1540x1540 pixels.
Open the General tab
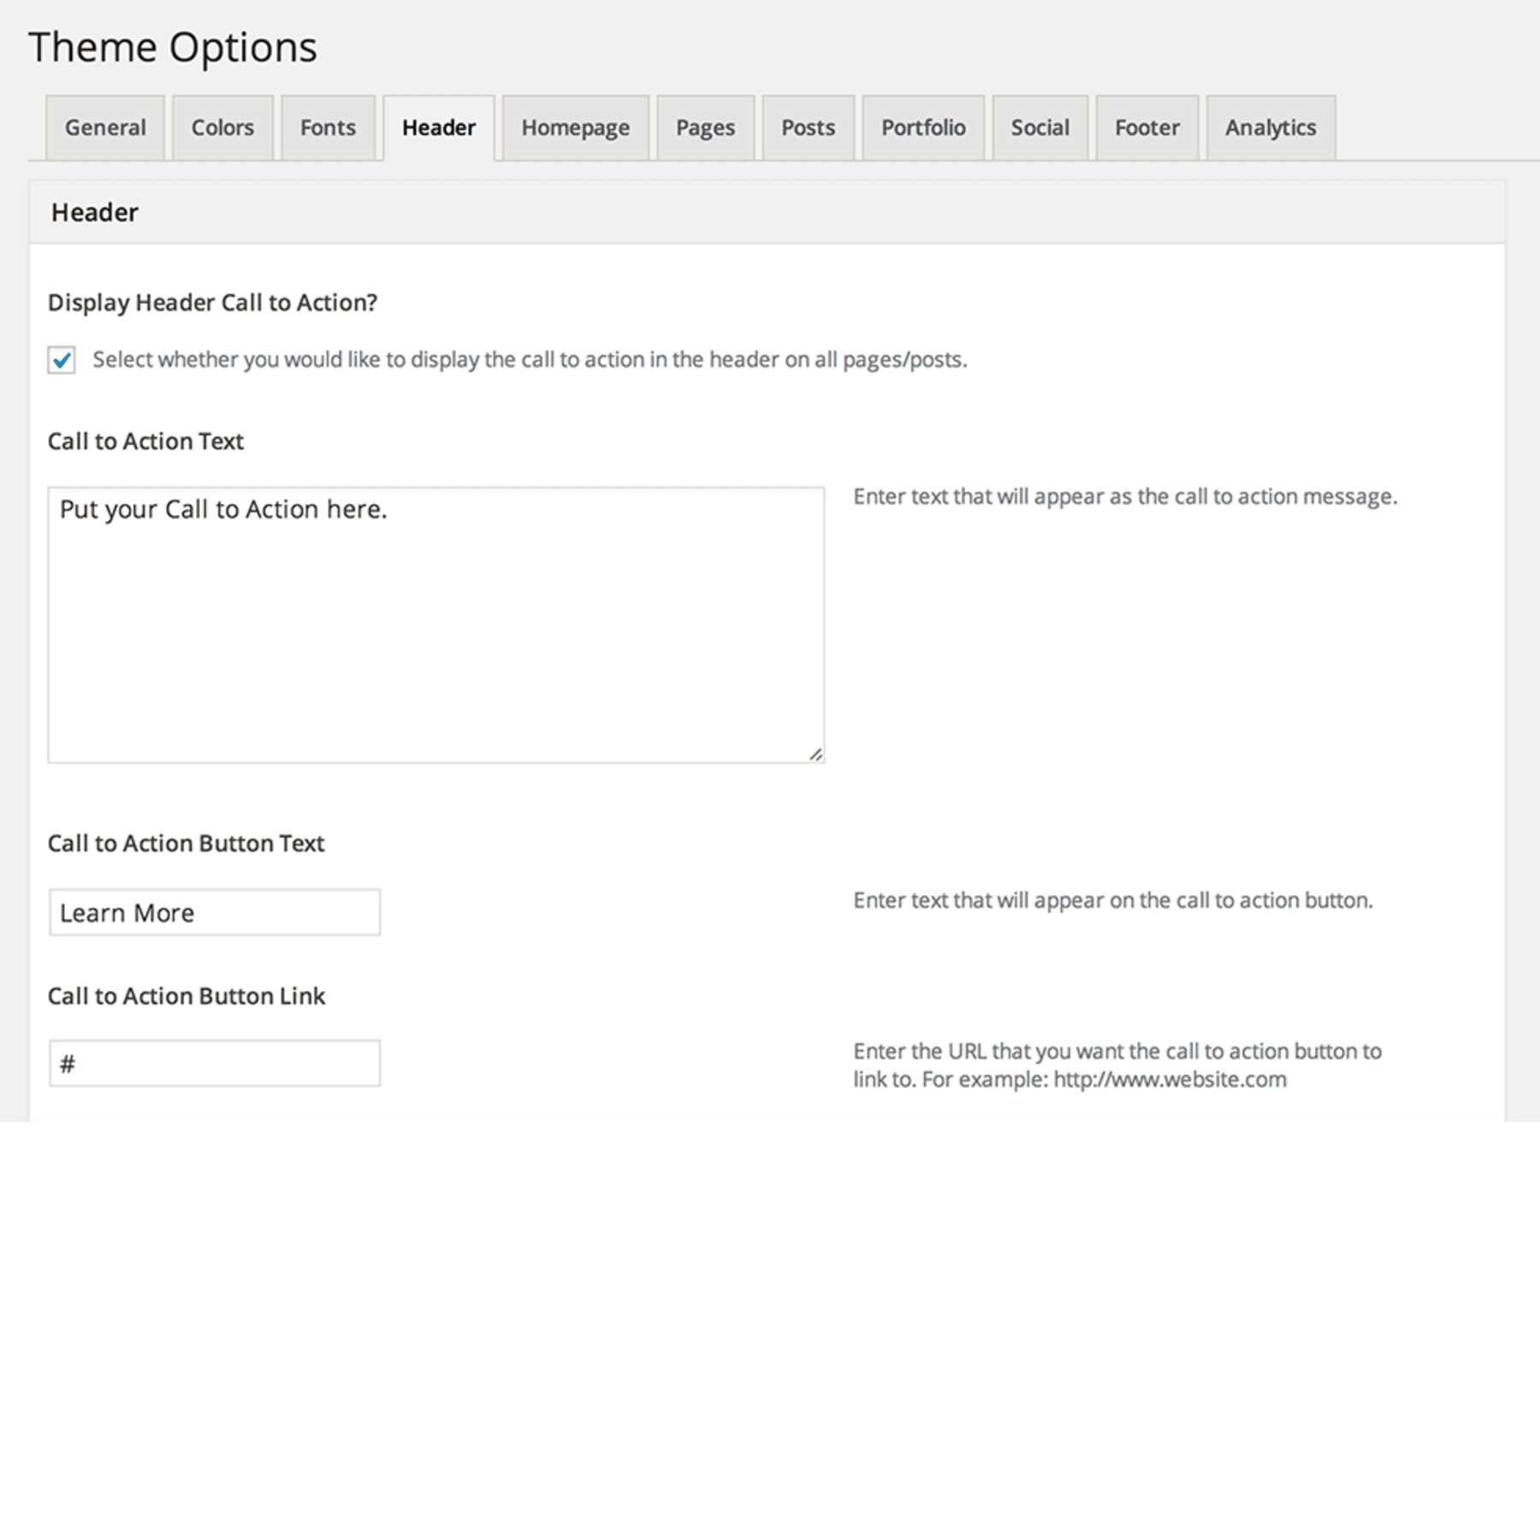pyautogui.click(x=105, y=127)
